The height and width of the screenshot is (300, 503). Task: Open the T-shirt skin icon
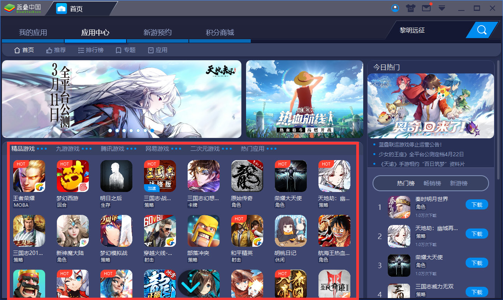coord(411,8)
